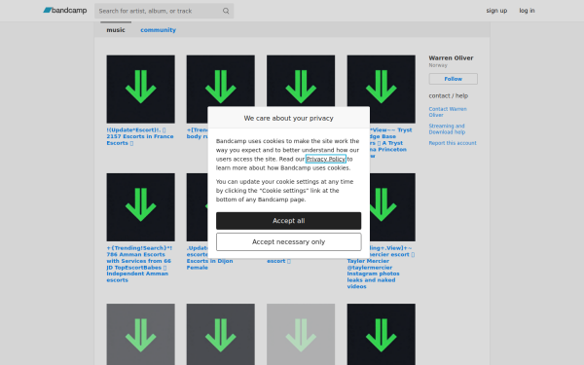Open the Tayler Mercier escort title link
This screenshot has height=365, width=584.
[381, 267]
